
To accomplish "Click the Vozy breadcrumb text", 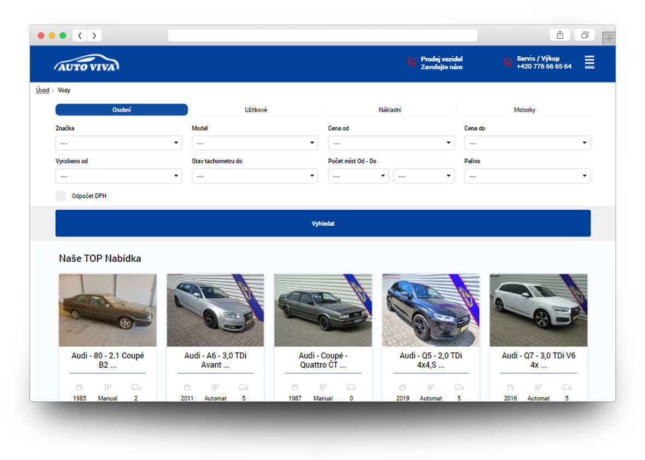I will [64, 90].
